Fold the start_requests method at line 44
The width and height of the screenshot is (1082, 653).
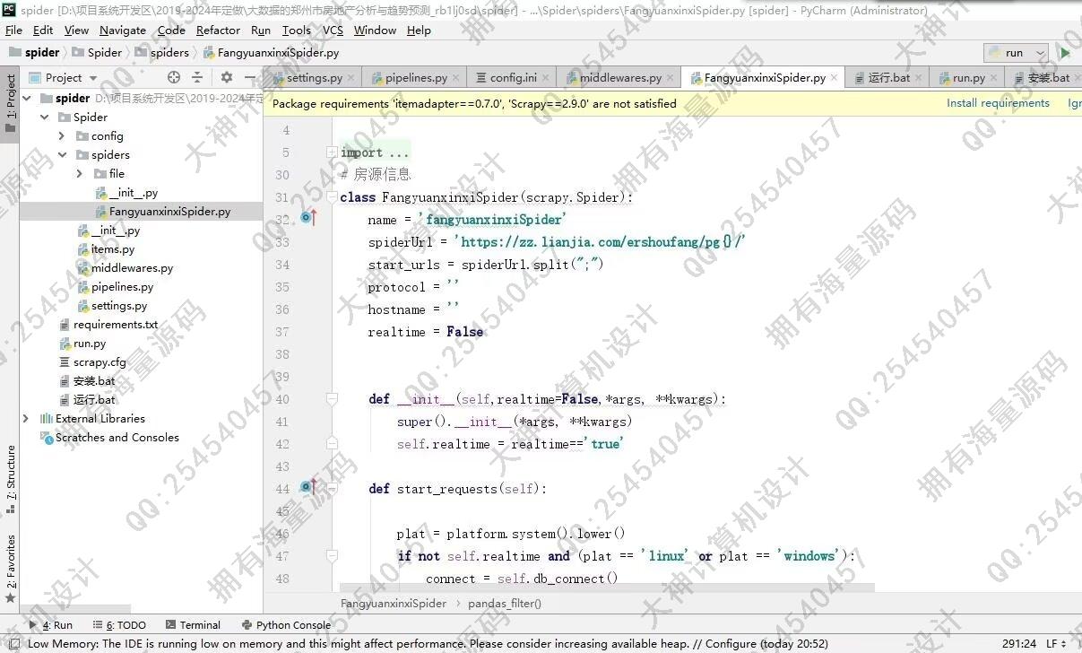pos(332,489)
